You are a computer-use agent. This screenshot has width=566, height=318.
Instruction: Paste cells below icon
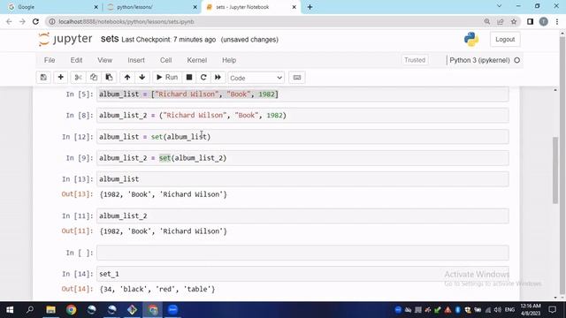109,78
